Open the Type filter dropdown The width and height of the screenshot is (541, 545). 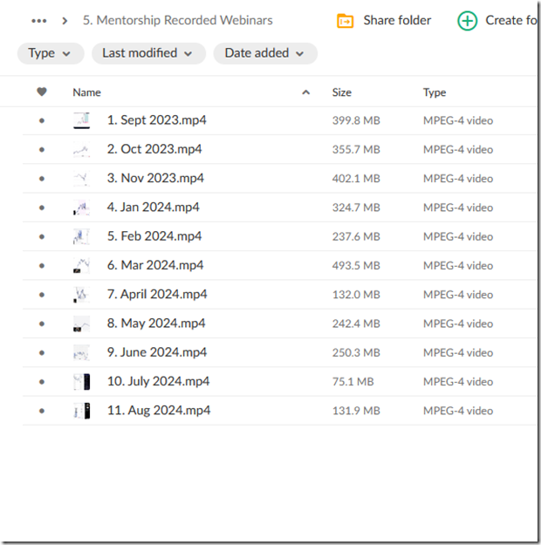pos(51,53)
